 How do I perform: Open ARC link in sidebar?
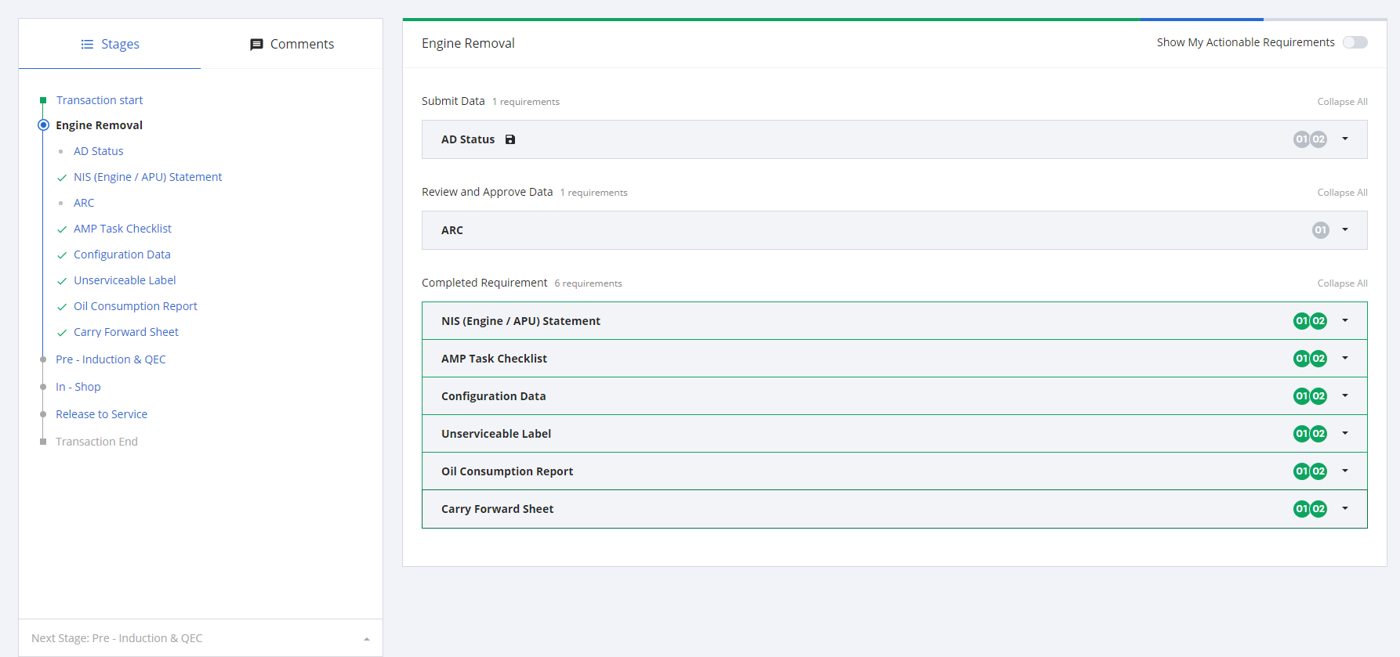(84, 203)
